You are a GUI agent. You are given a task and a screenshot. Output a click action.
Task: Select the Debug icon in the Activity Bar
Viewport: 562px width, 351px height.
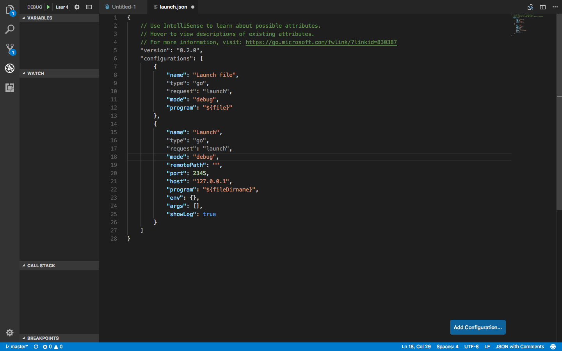(10, 68)
